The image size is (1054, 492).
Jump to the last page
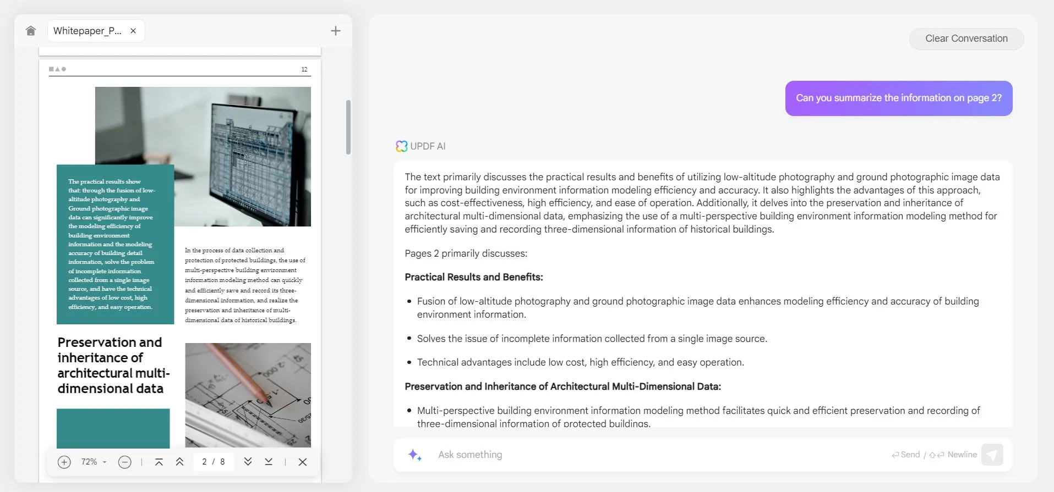tap(269, 462)
